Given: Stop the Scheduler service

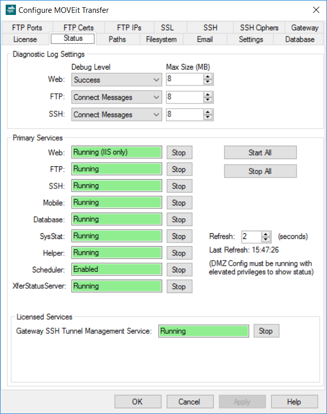Looking at the screenshot, I should [179, 270].
